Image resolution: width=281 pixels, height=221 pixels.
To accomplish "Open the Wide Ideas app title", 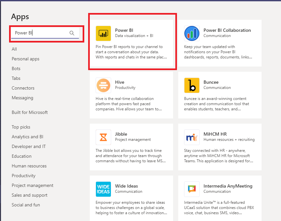I will [x=126, y=186].
